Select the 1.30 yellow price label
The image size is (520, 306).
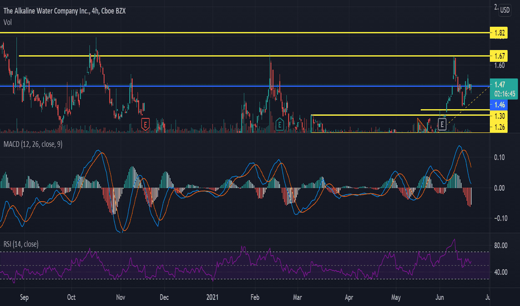pyautogui.click(x=499, y=116)
